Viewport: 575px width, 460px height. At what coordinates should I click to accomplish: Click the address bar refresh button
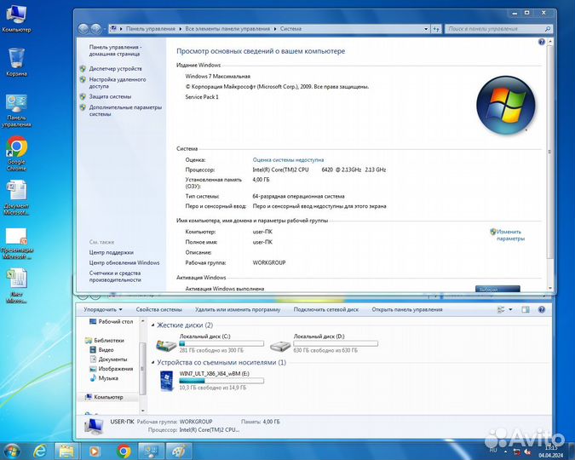(x=436, y=29)
